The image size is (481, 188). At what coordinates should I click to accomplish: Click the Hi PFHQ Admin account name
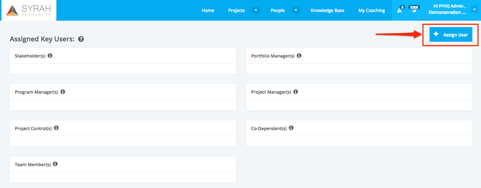[447, 9]
